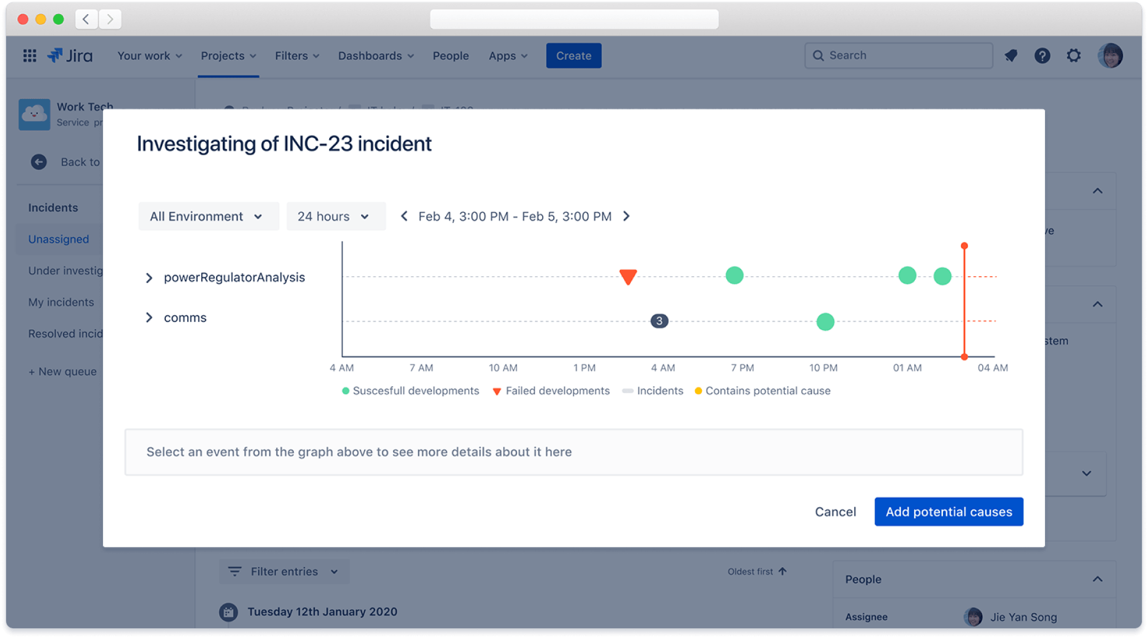Viewport: 1148px width, 638px height.
Task: Click the filter icon before Filter entries
Action: pyautogui.click(x=235, y=571)
